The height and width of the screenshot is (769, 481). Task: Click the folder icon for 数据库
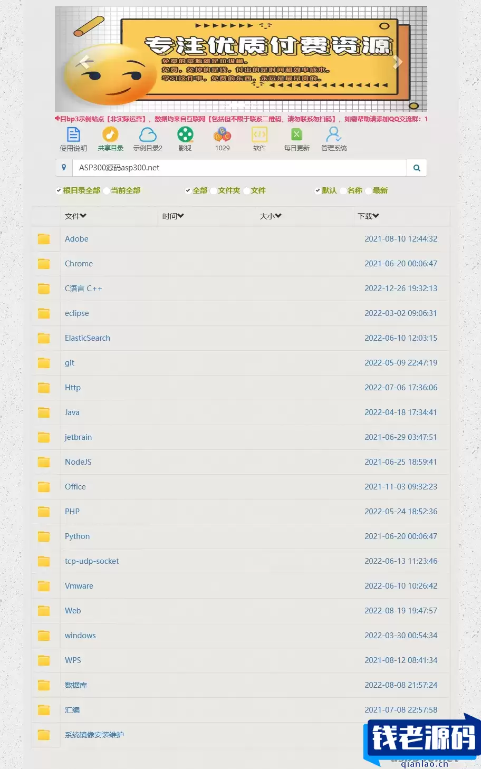pyautogui.click(x=44, y=685)
